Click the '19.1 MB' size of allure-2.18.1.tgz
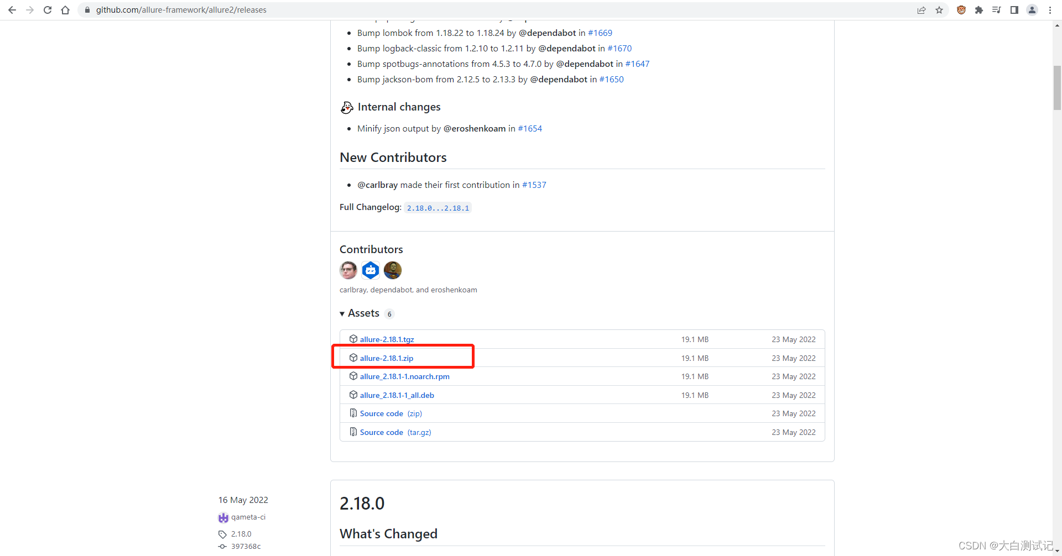Viewport: 1062px width, 556px height. (695, 339)
